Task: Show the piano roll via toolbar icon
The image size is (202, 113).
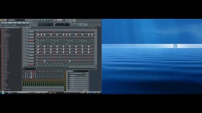Action: pyautogui.click(x=45, y=20)
